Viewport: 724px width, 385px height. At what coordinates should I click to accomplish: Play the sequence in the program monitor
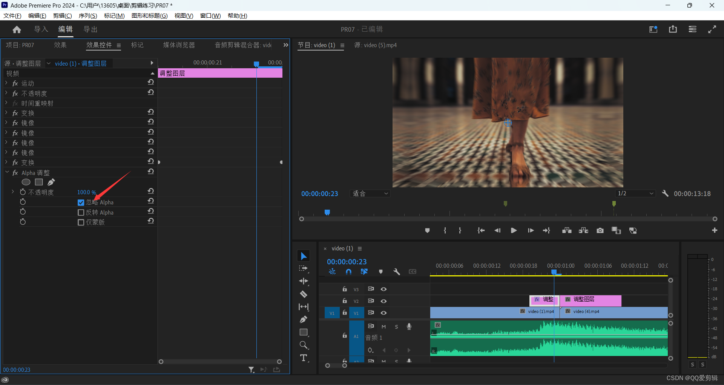pos(514,230)
